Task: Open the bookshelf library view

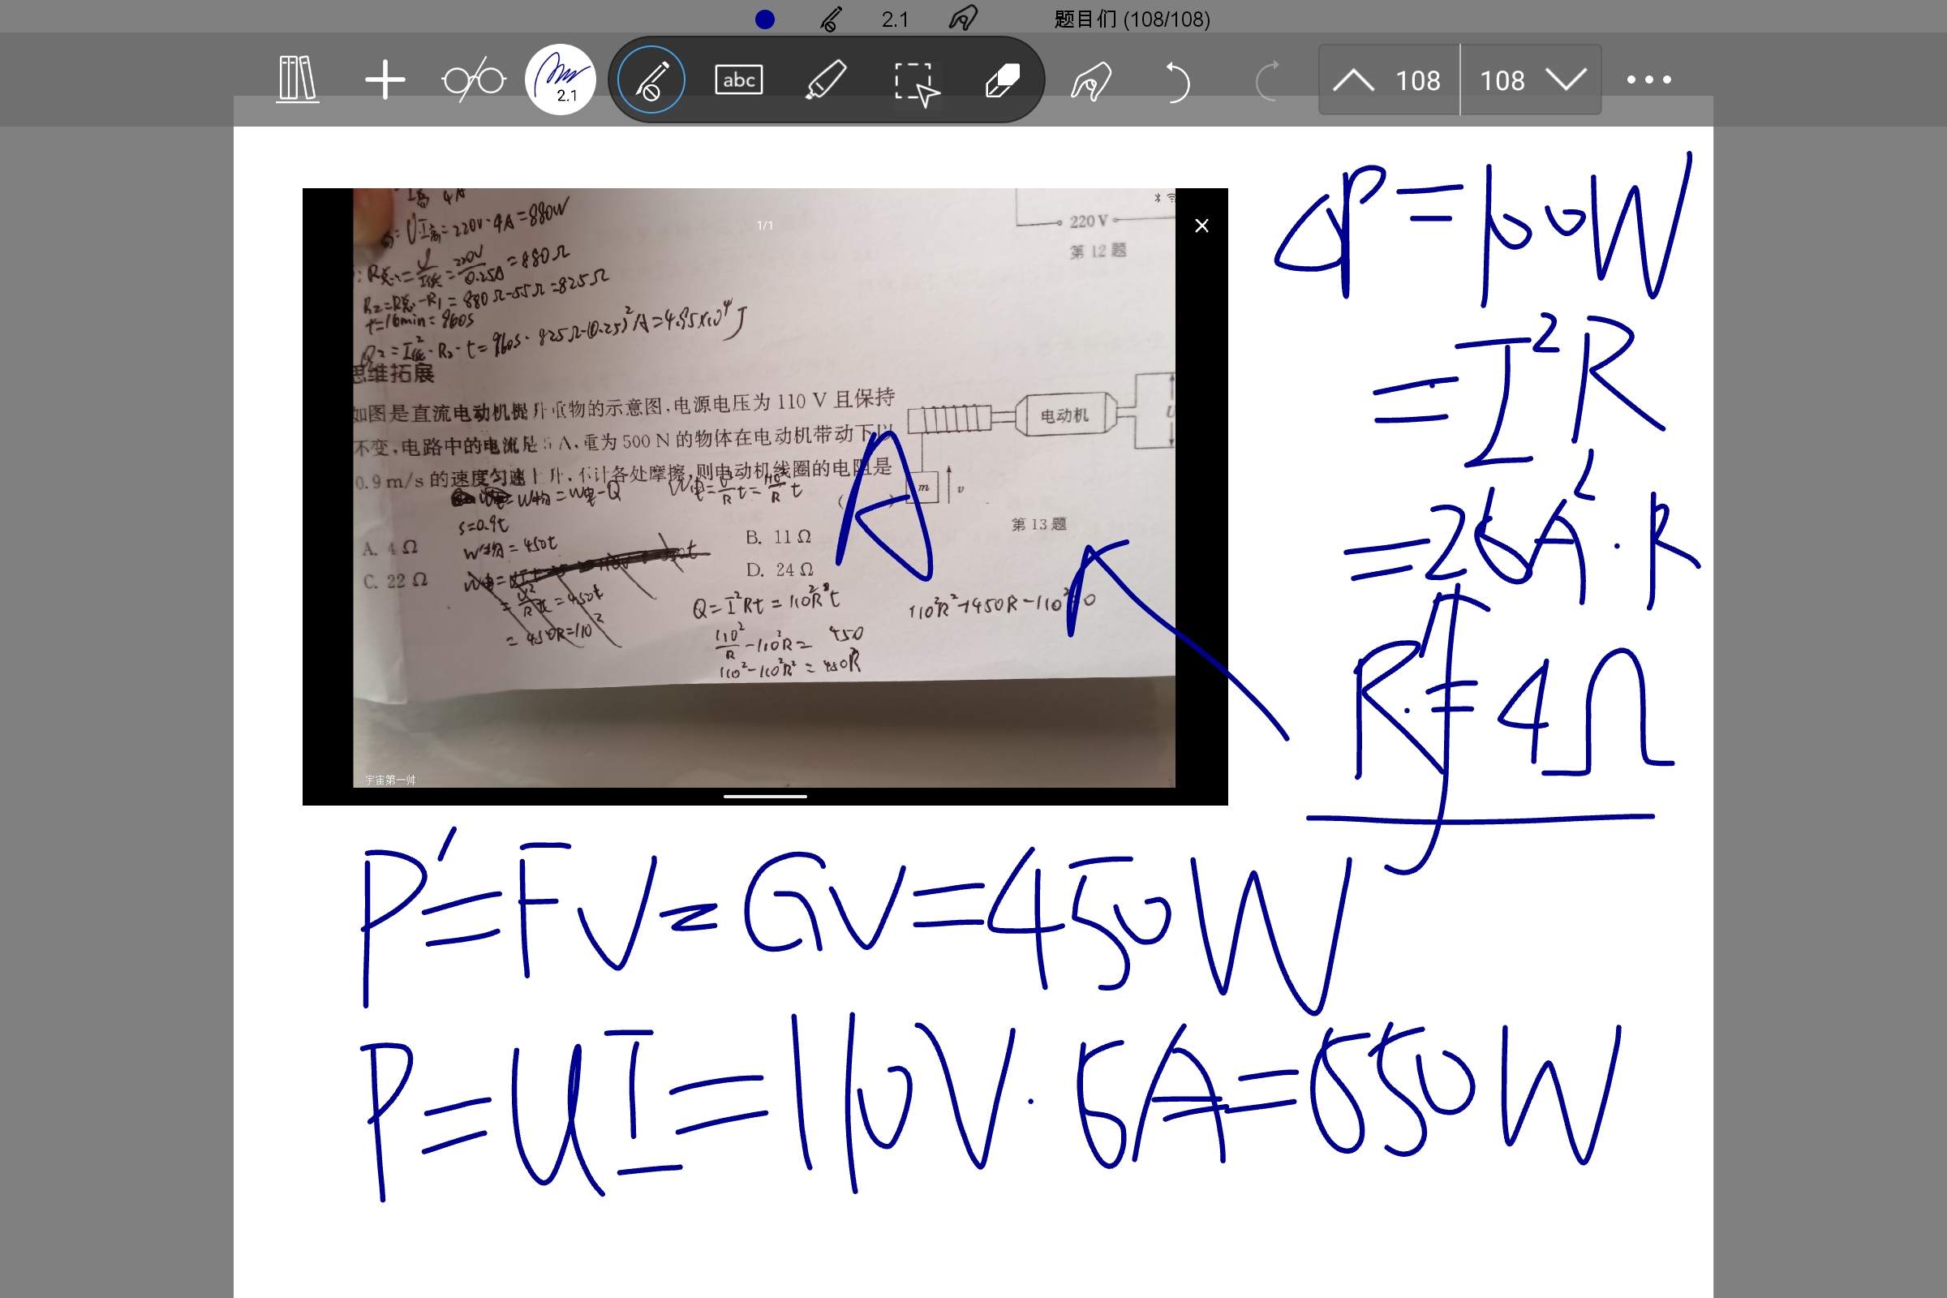Action: [296, 79]
